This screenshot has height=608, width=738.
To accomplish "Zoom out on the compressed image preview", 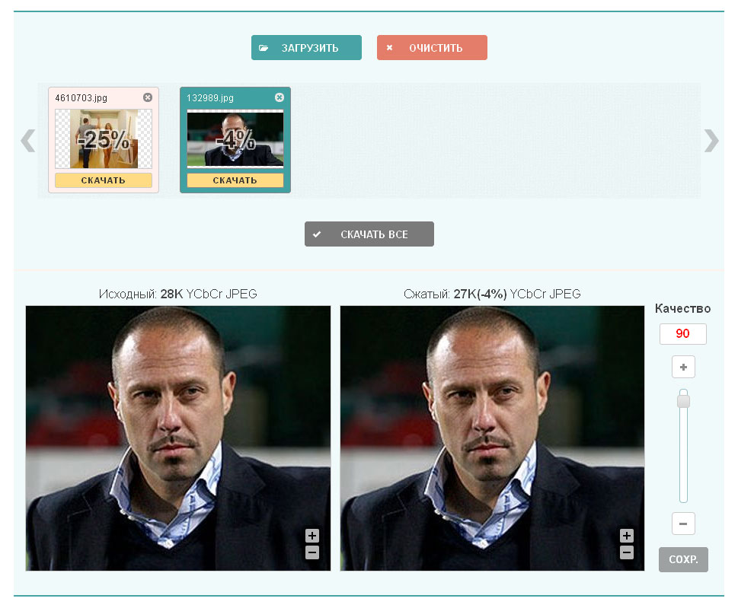I will coord(627,552).
